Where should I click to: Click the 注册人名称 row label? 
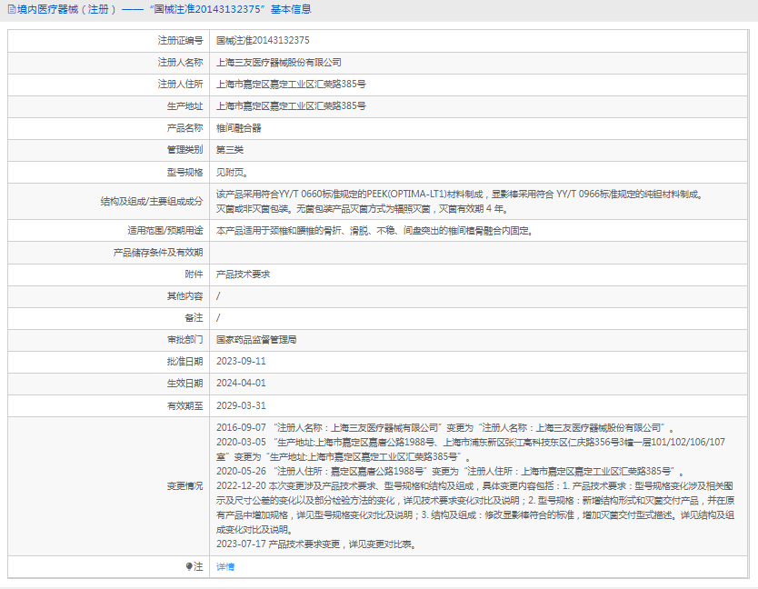180,63
